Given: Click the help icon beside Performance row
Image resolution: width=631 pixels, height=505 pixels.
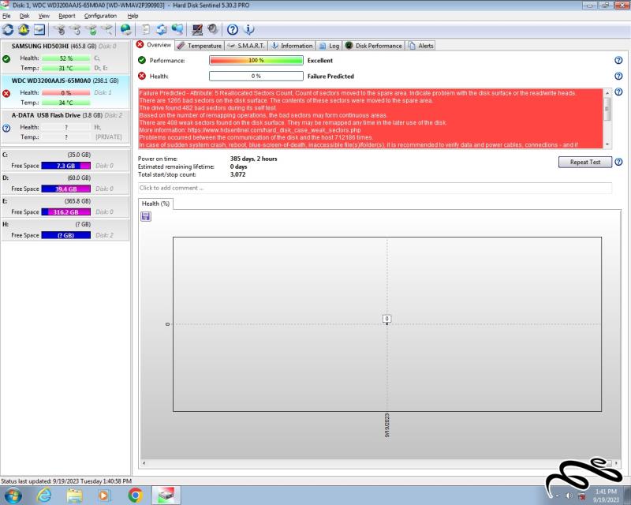Looking at the screenshot, I should [618, 61].
